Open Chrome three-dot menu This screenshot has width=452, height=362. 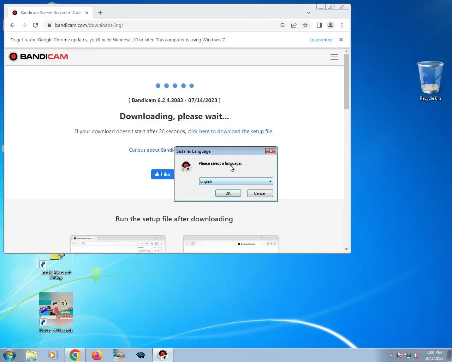click(x=342, y=25)
